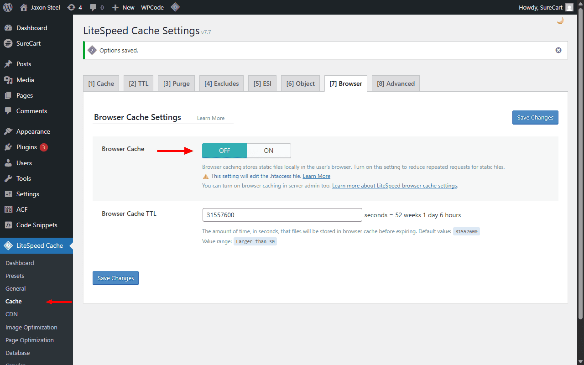Dismiss the Options saved notice
Screen dimensions: 584x365
[x=558, y=50]
